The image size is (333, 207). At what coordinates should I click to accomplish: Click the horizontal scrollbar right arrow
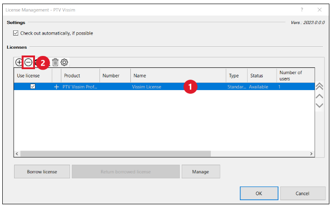click(x=311, y=154)
